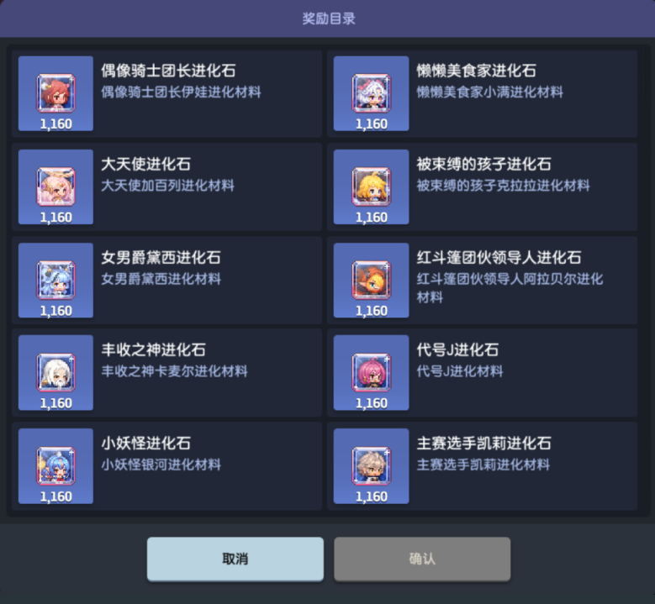Choose the 小妖怪进化石 blue-haired icon
The image size is (655, 604).
(56, 466)
